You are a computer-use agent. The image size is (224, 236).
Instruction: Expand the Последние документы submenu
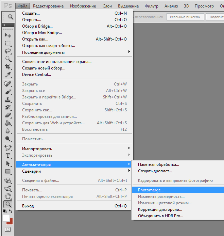74,52
